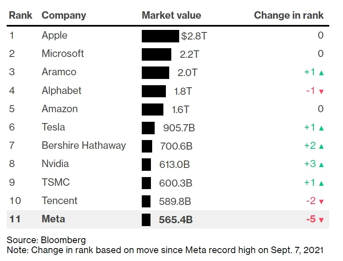Click the red down arrow in Tencent row
This screenshot has height=261, width=343.
pyautogui.click(x=321, y=202)
